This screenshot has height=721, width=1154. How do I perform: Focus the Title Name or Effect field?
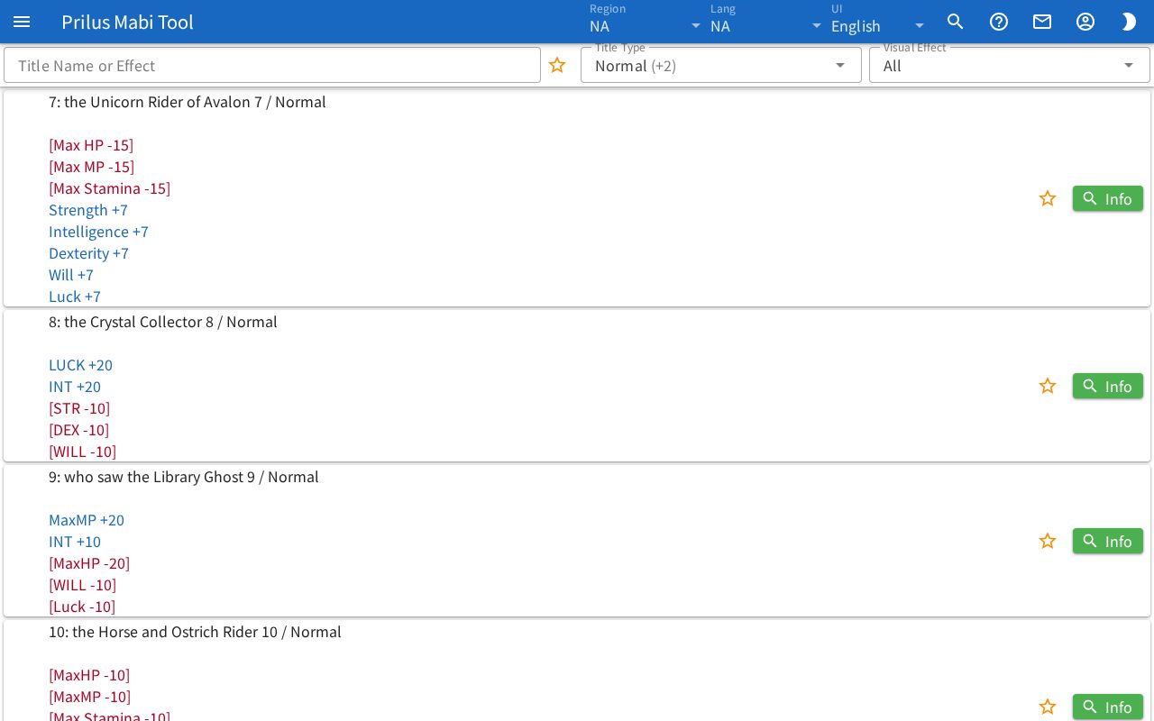pyautogui.click(x=272, y=65)
